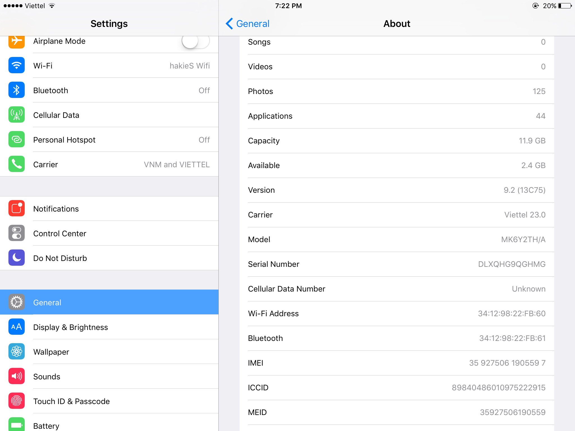Open Carrier settings in sidebar
Image resolution: width=575 pixels, height=431 pixels.
109,164
